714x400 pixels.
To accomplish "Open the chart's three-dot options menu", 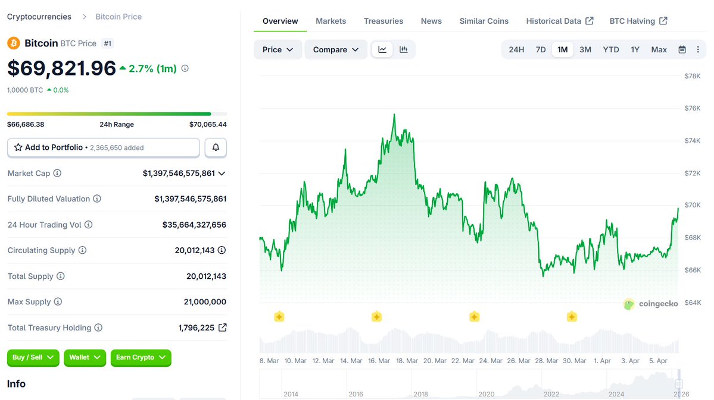I will (x=698, y=49).
